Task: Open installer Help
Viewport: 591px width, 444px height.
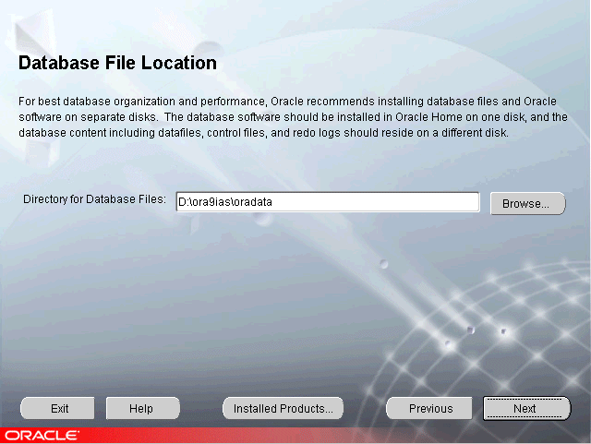Action: pos(143,408)
